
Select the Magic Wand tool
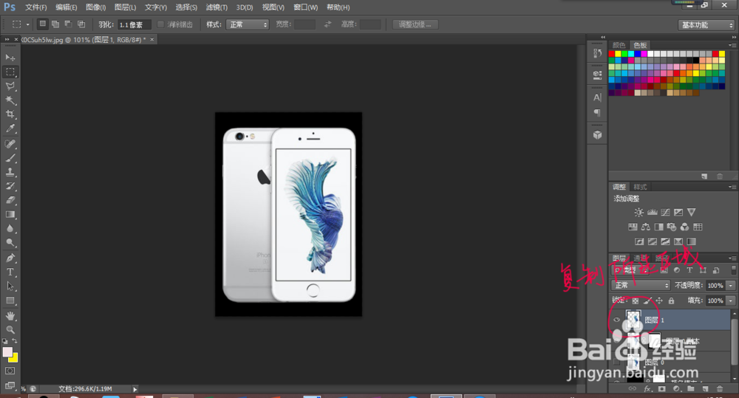(x=10, y=100)
